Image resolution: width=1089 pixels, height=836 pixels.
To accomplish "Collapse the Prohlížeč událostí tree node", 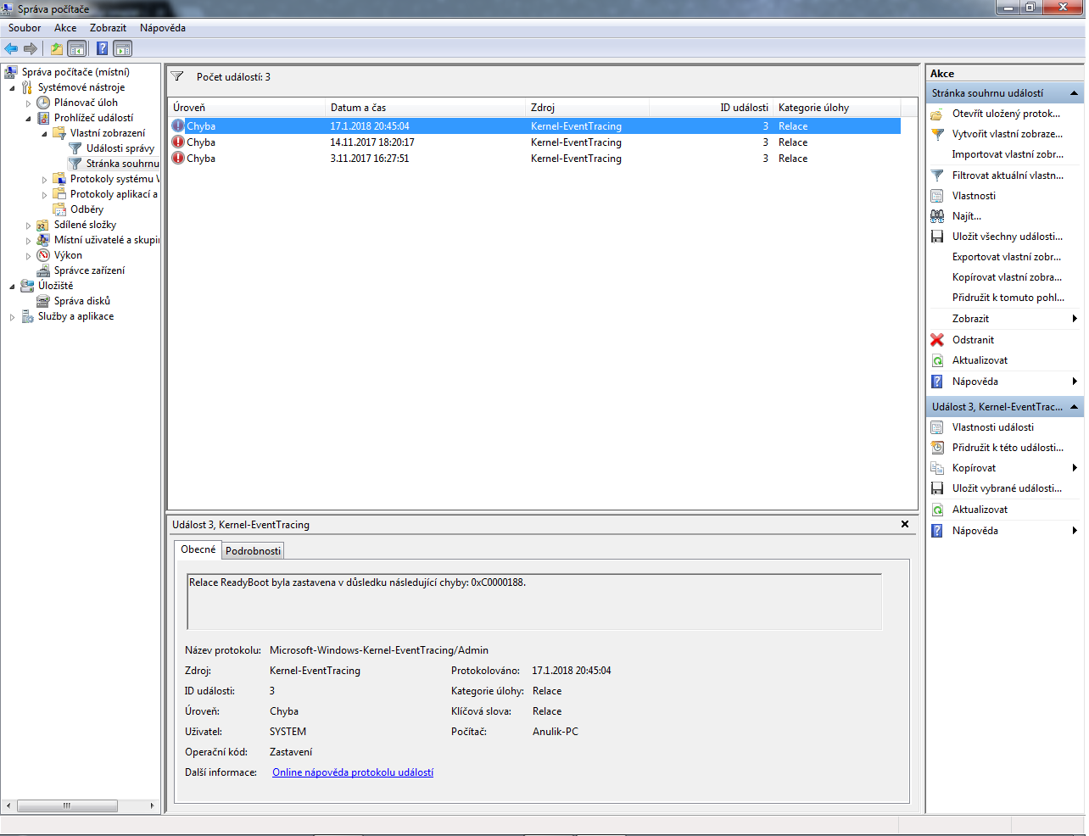I will 29,119.
